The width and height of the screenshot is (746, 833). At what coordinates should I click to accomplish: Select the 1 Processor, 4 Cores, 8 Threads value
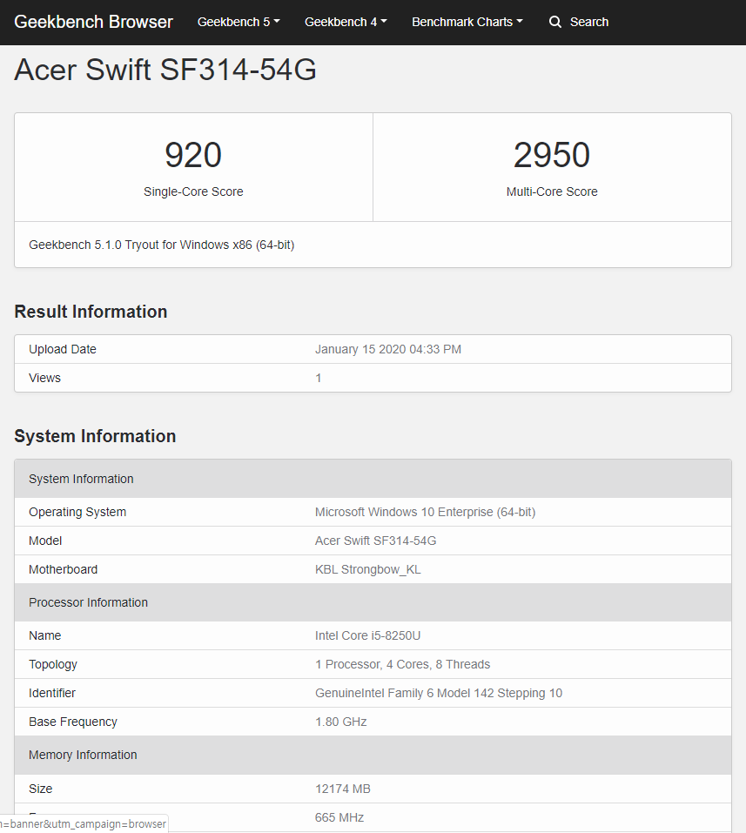pyautogui.click(x=403, y=665)
